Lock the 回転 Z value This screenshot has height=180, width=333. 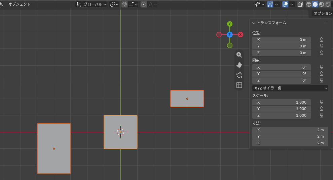(321, 80)
